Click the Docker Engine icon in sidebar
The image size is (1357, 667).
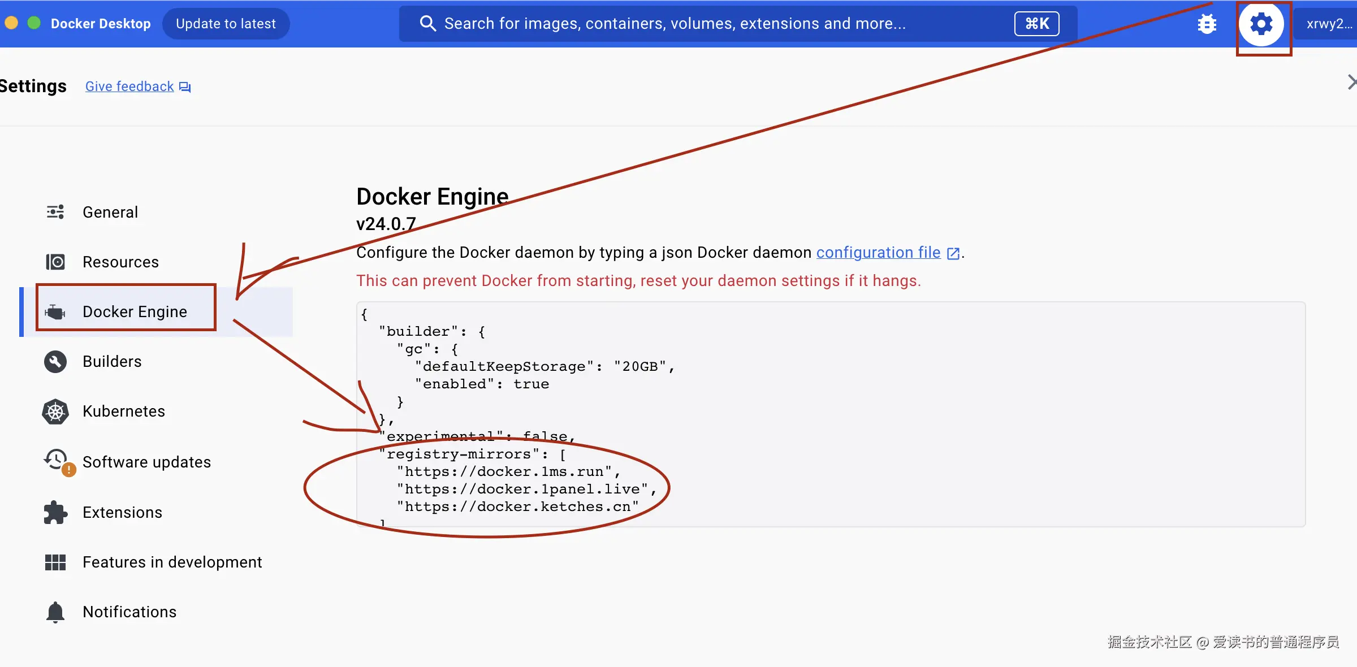pos(55,311)
